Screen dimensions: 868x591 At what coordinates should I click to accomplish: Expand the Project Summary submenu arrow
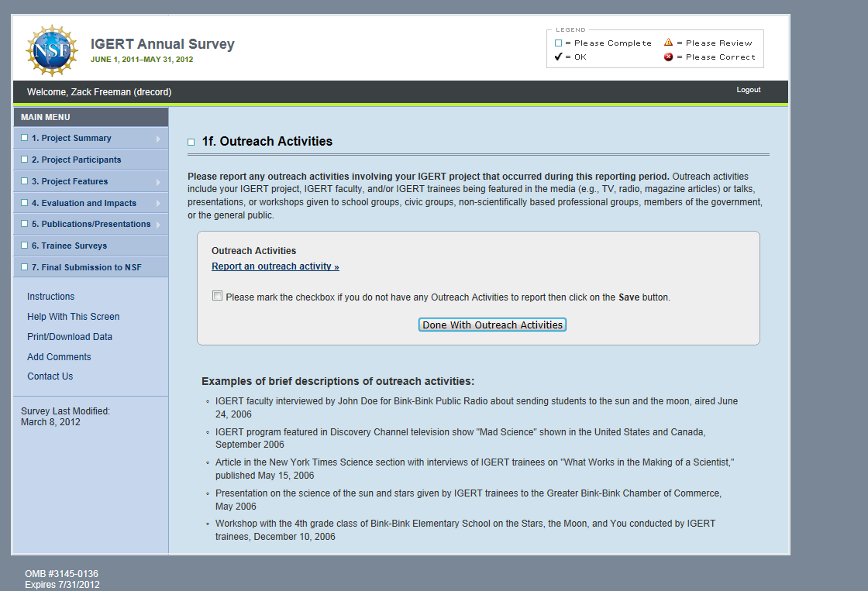(158, 139)
